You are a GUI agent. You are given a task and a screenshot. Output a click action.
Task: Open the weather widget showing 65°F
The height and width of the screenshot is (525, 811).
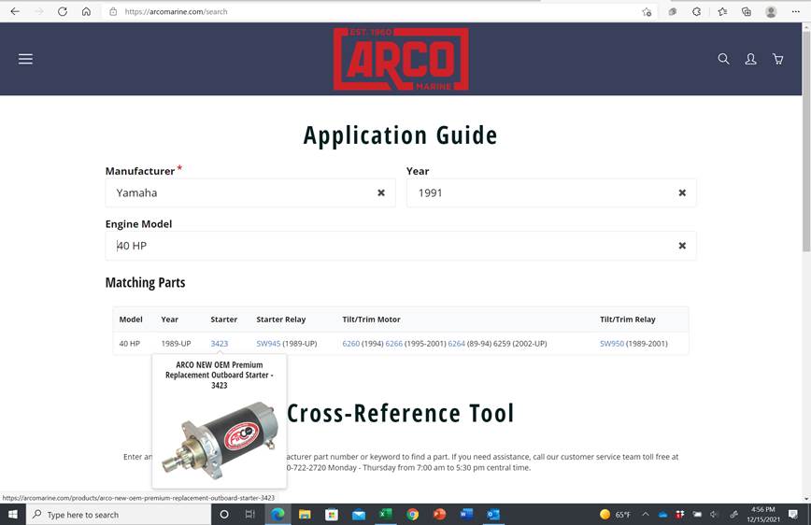coord(615,515)
